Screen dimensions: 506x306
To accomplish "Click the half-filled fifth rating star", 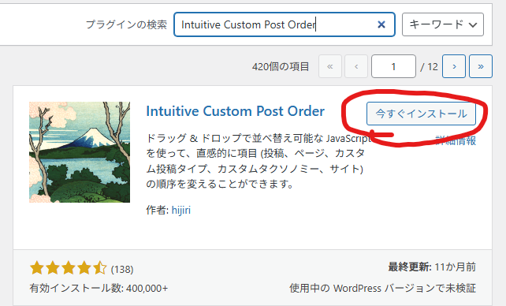I will point(100,268).
